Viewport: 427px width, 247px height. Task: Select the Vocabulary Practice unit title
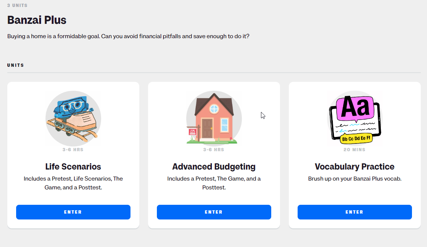pos(354,167)
